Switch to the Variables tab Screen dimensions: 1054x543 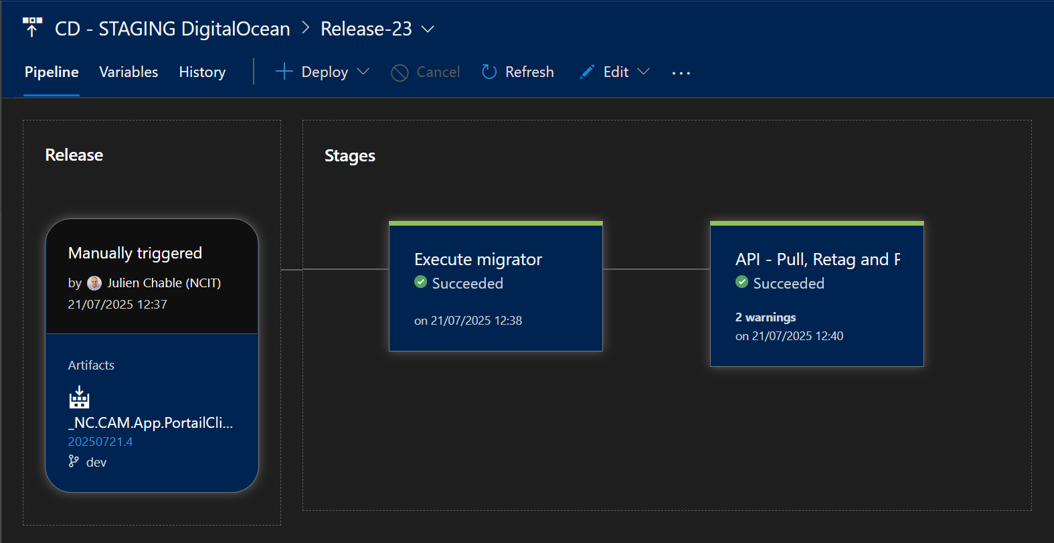[128, 72]
